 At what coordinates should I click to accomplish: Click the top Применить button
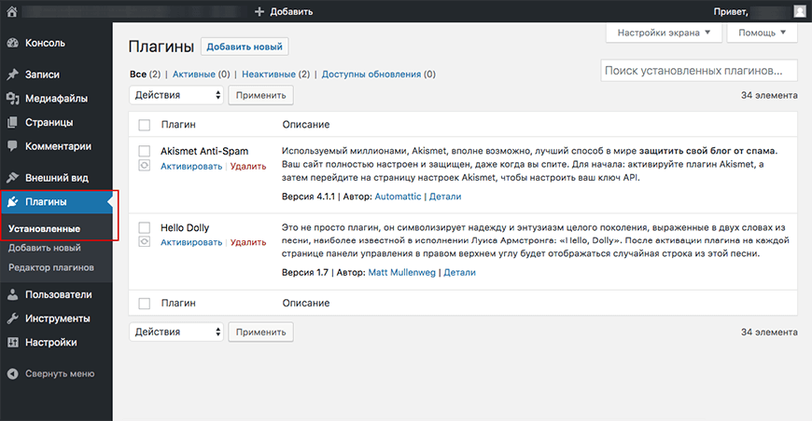tap(261, 95)
